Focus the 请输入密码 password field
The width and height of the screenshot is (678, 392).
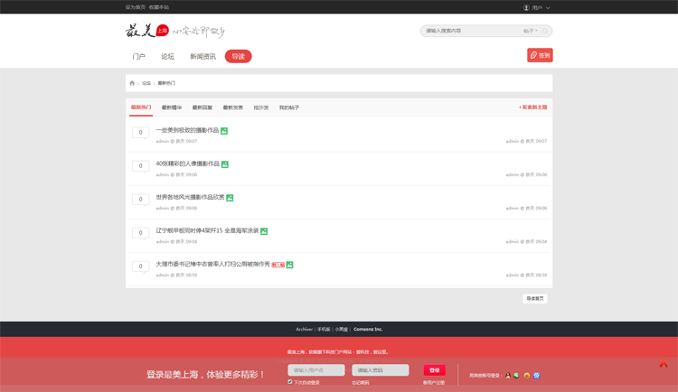pos(380,370)
